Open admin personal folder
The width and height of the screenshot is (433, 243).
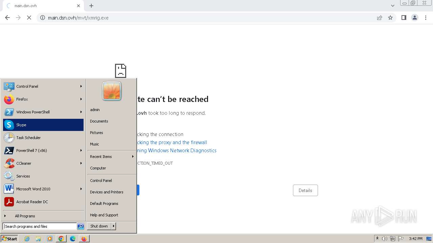point(112,110)
